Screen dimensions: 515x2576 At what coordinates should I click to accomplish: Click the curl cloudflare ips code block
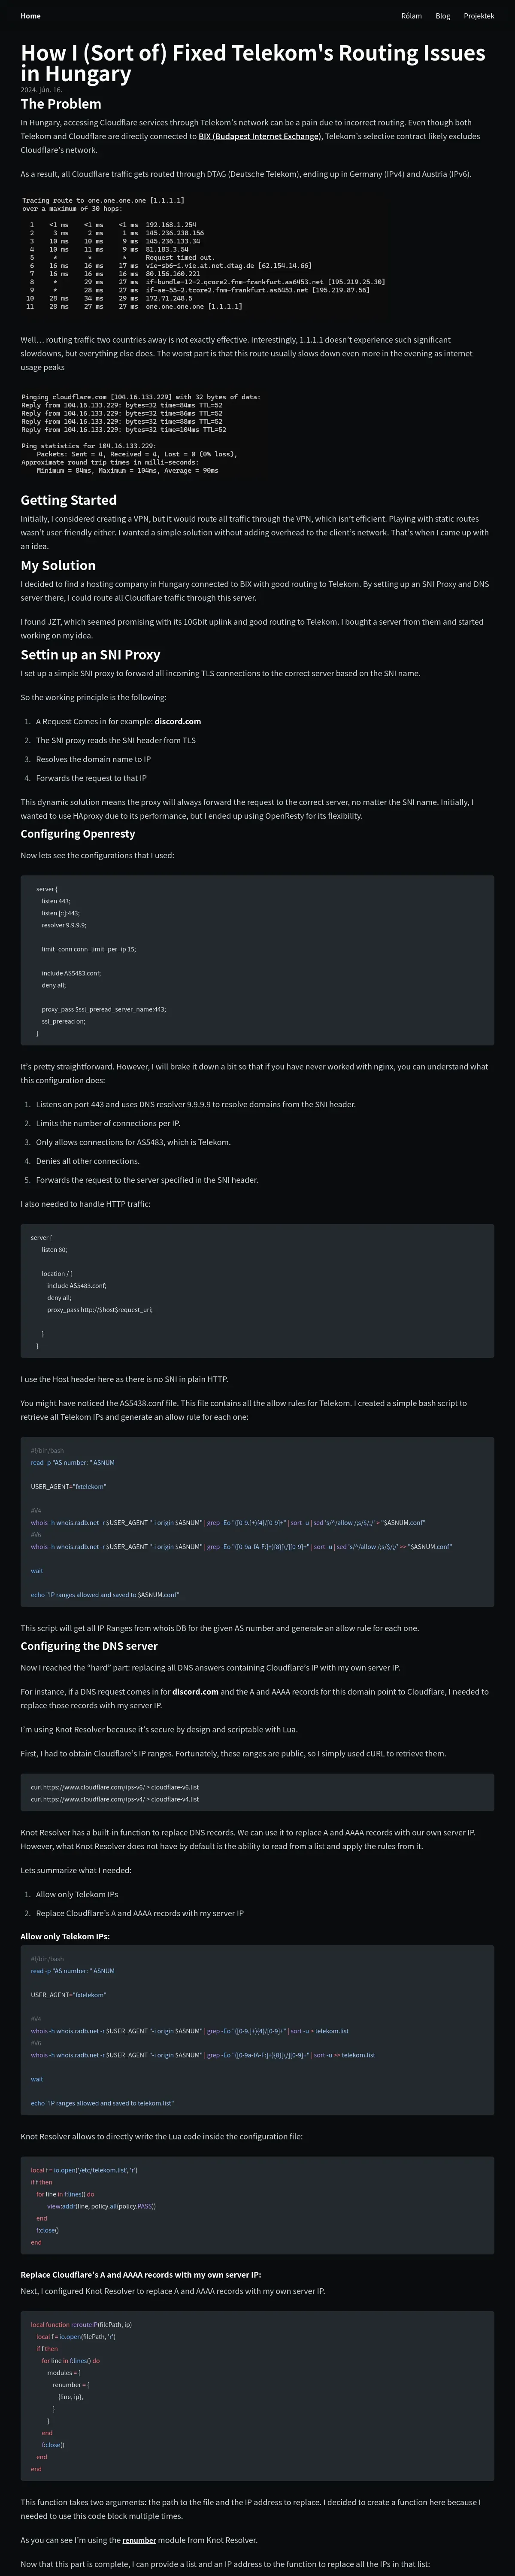click(x=257, y=1793)
